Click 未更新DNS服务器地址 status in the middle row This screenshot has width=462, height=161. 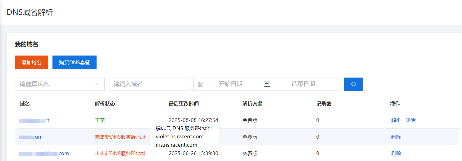120,137
